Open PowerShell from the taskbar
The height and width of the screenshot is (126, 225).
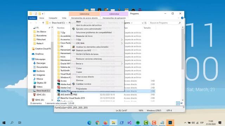(x=122, y=122)
